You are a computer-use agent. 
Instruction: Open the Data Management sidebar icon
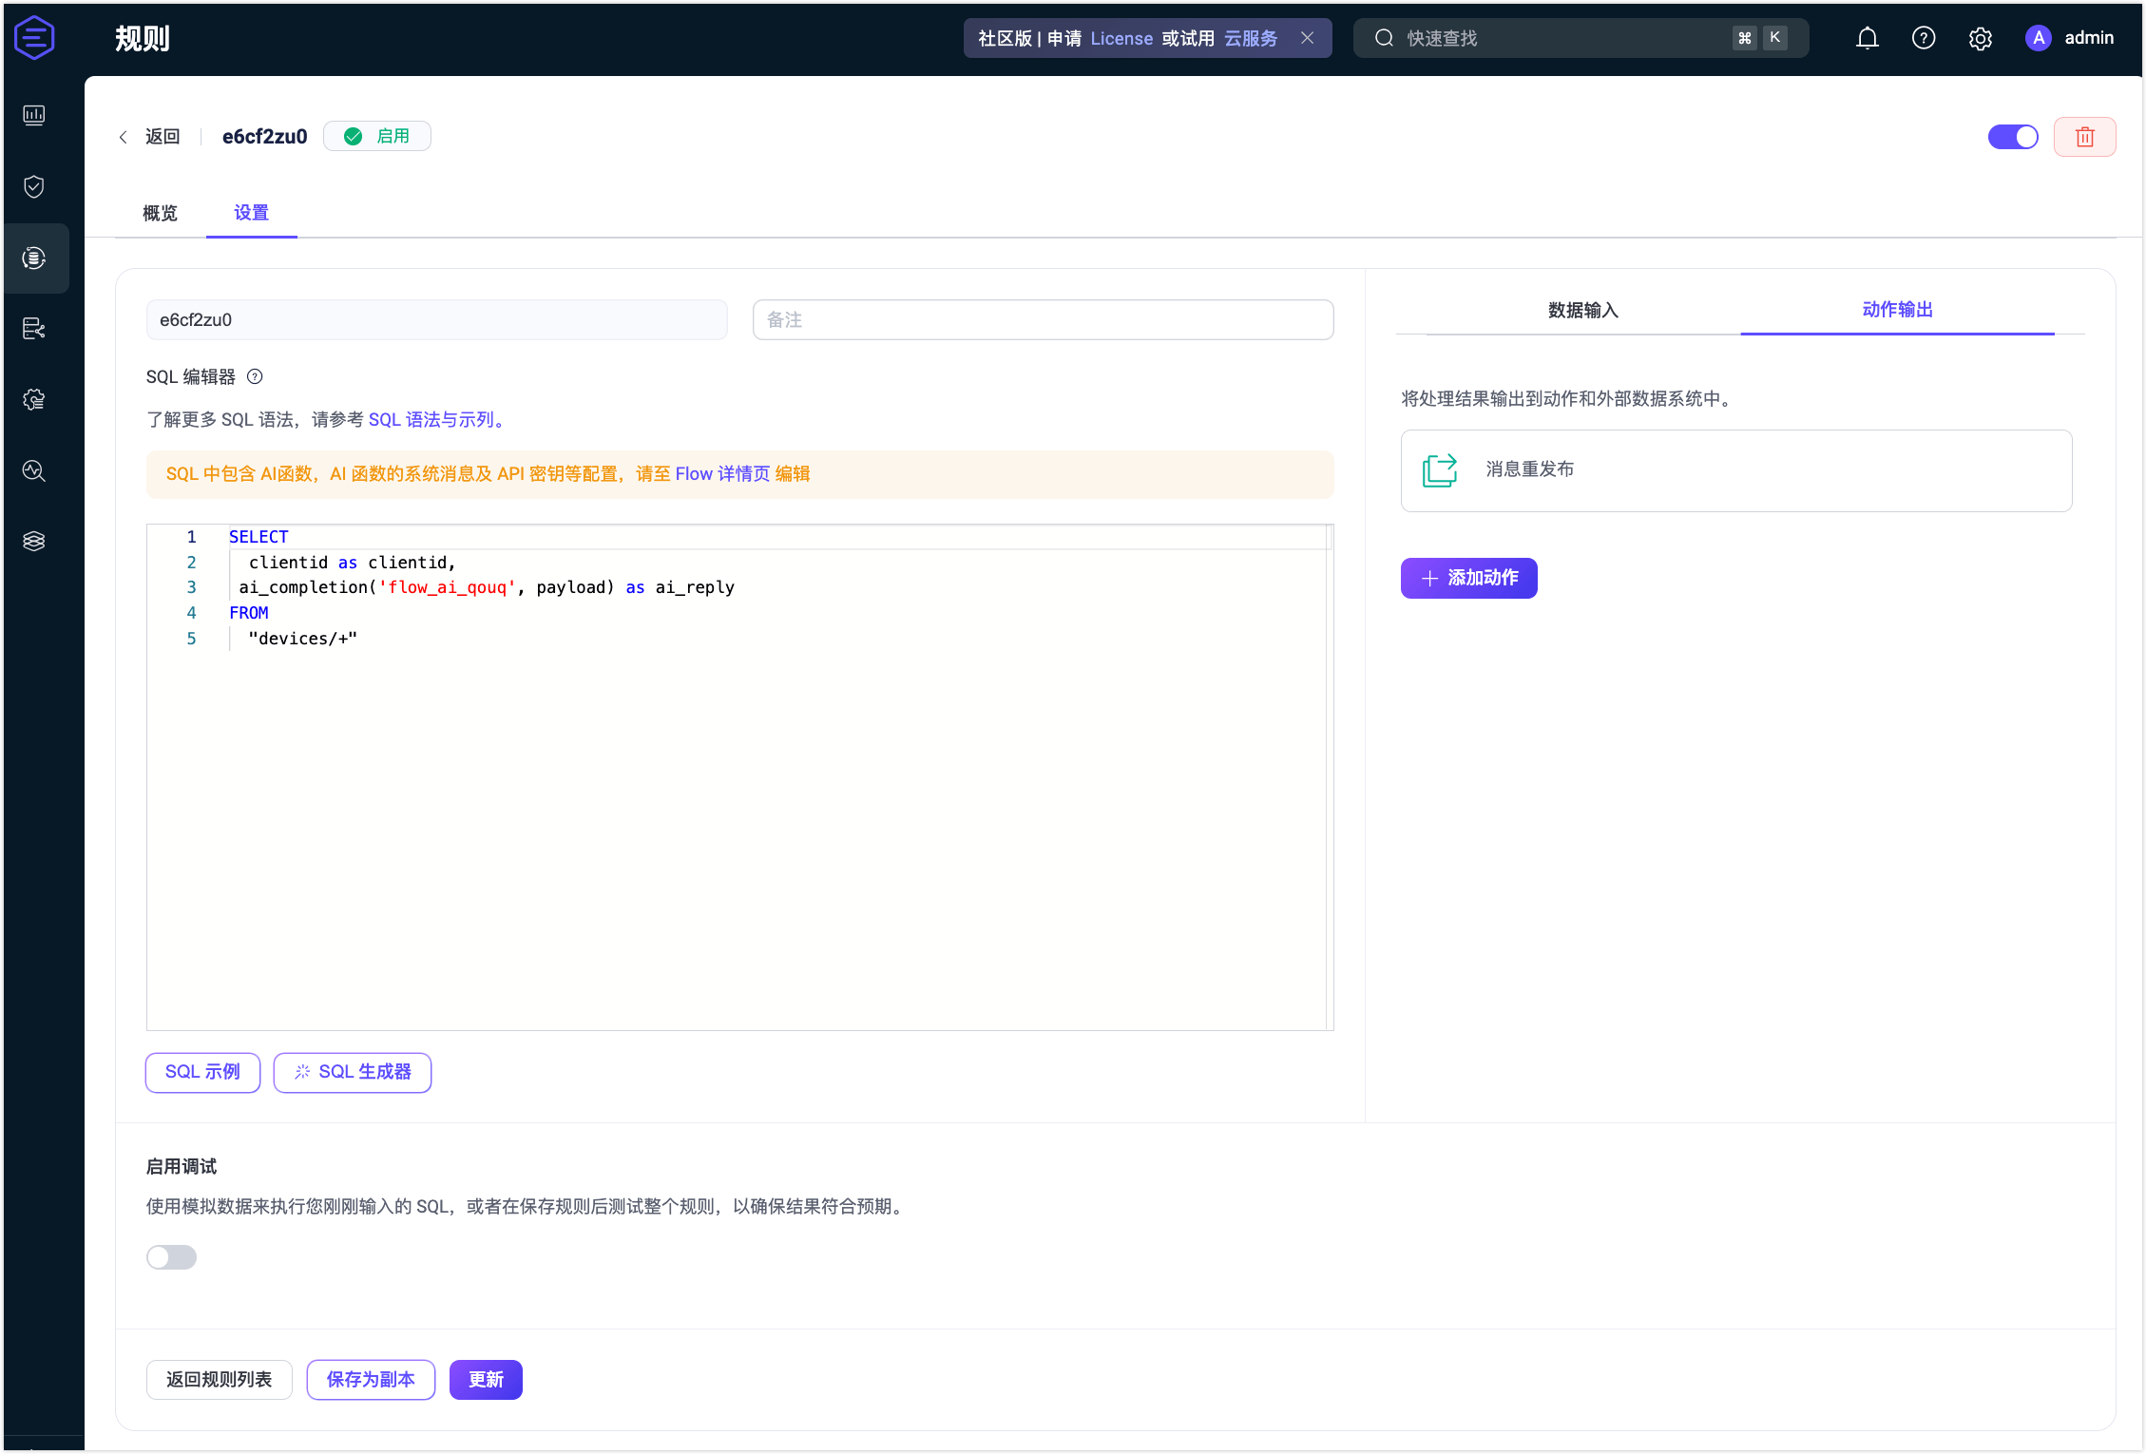[x=35, y=328]
